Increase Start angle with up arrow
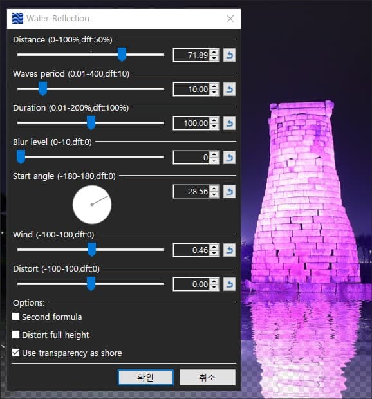 (214, 189)
